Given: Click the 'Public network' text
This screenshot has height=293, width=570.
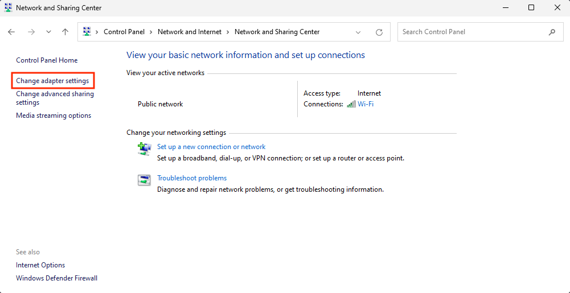Looking at the screenshot, I should [161, 104].
